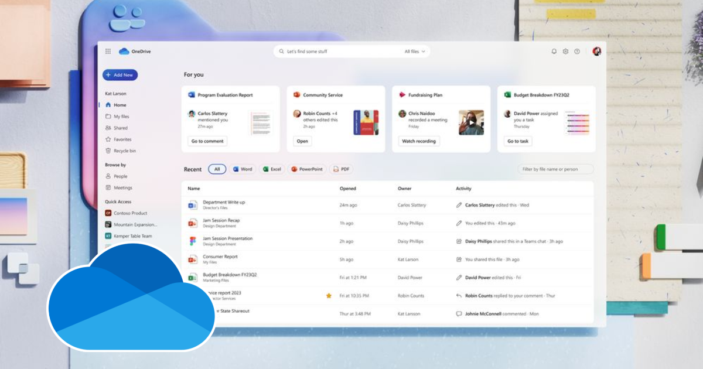Filter recent files by PDF
The height and width of the screenshot is (369, 703).
pos(341,169)
